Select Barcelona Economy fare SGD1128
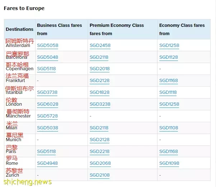 169,57
